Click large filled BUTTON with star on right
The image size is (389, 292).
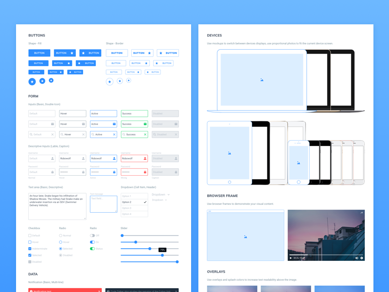click(x=65, y=53)
